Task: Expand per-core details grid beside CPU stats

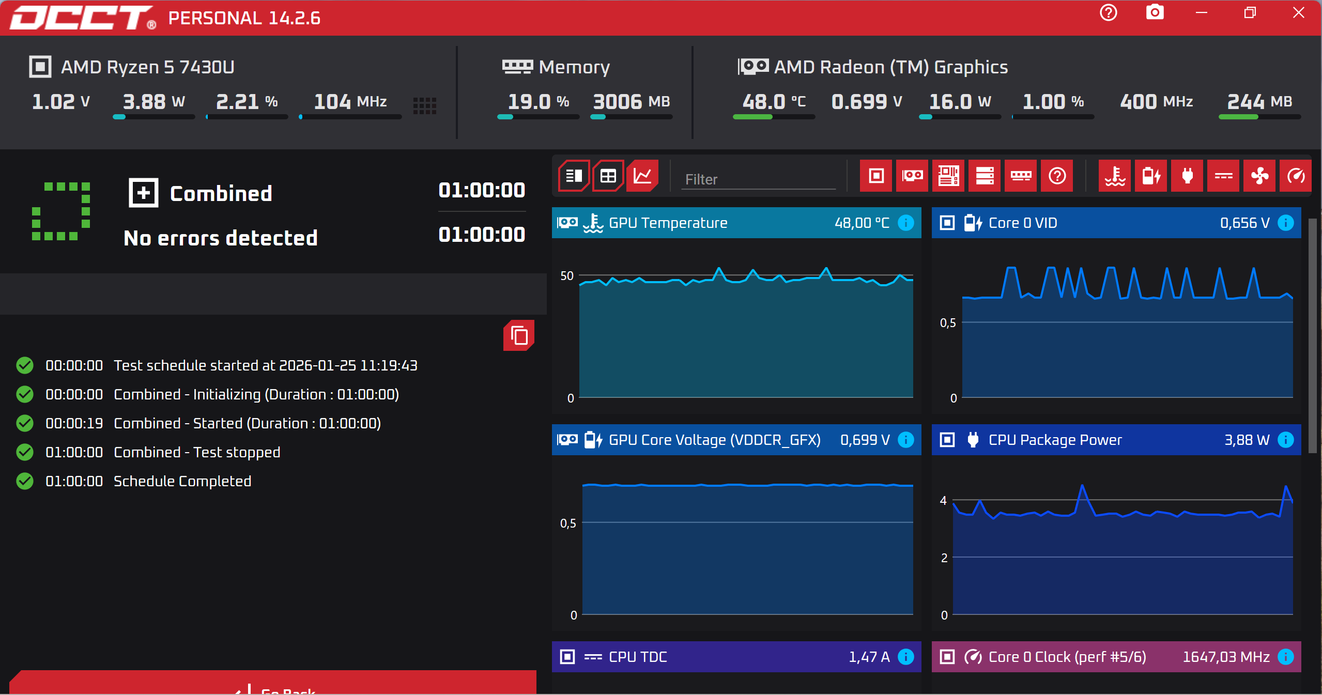Action: point(425,105)
